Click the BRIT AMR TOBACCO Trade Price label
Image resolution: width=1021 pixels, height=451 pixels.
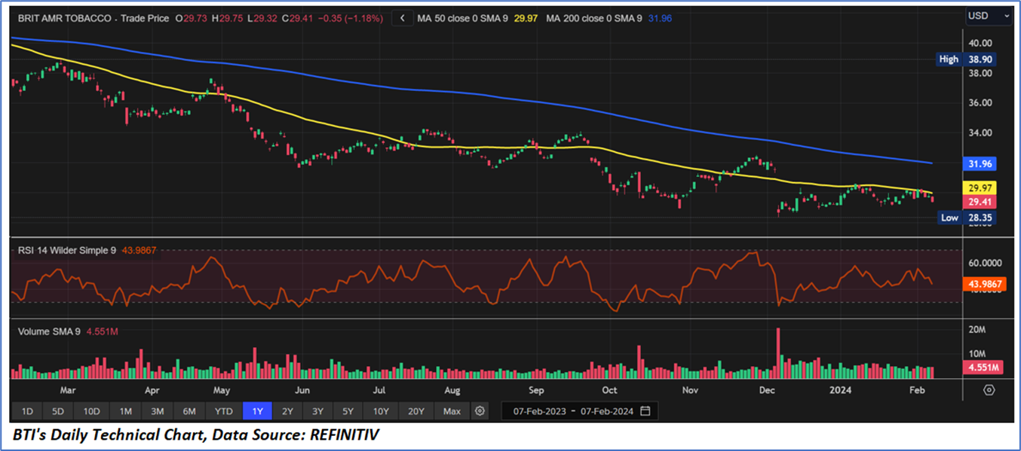tap(93, 17)
